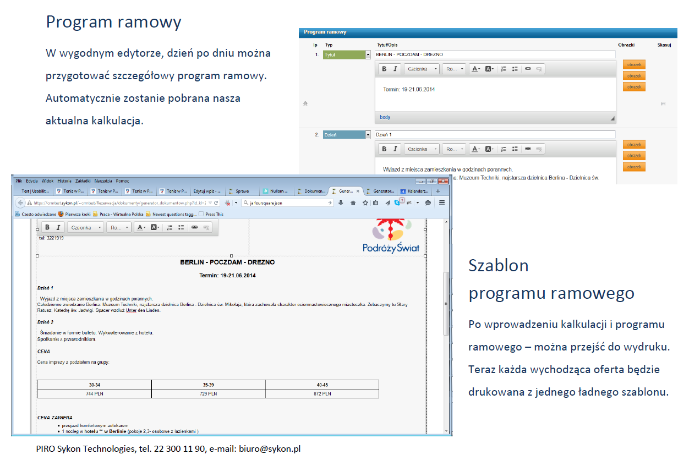700x460 pixels.
Task: Click unlink icon in Tytuł row editor
Action: point(539,69)
